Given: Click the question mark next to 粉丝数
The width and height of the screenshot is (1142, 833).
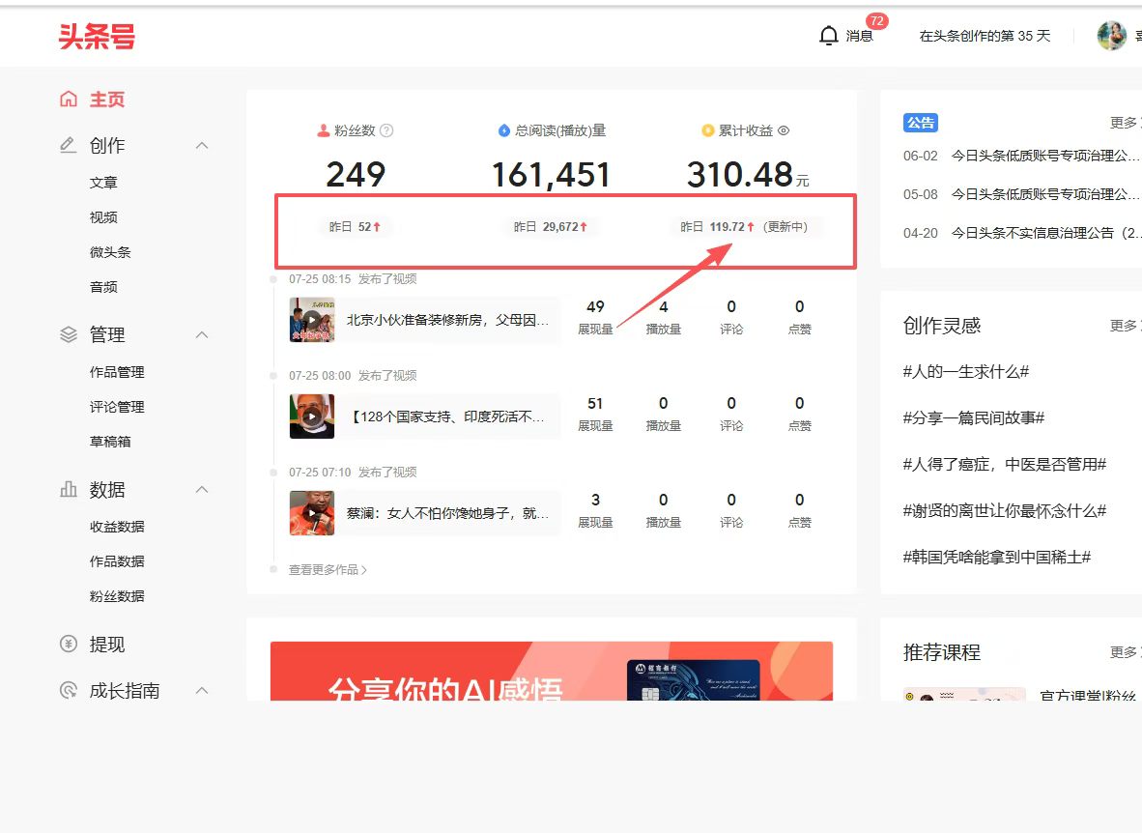Looking at the screenshot, I should pyautogui.click(x=386, y=130).
